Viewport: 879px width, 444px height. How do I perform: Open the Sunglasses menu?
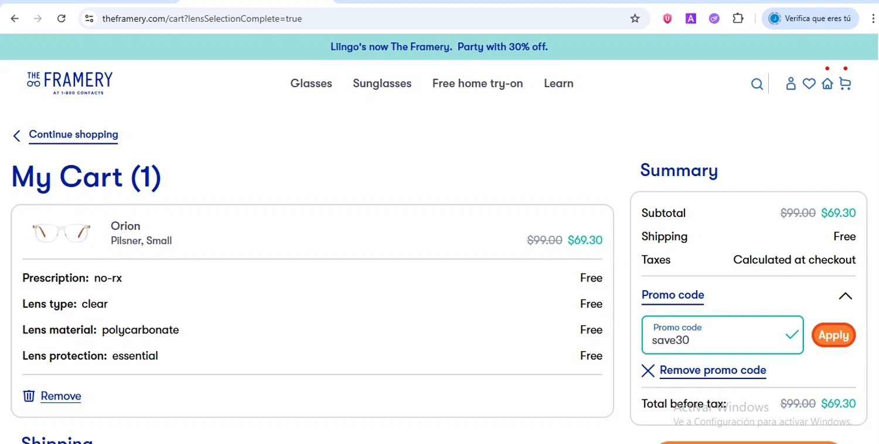[x=382, y=84]
